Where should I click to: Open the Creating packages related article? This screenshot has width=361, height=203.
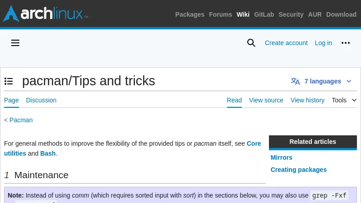point(299,170)
